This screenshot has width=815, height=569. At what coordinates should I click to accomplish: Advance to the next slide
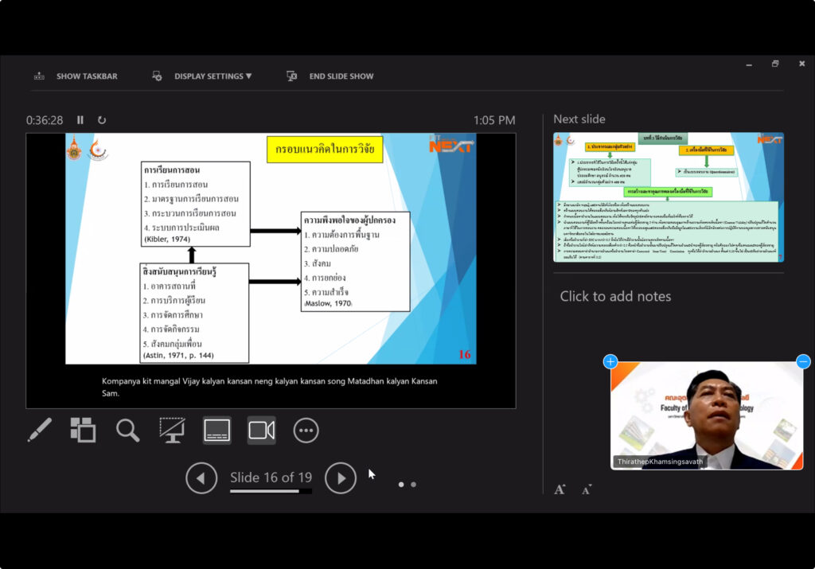(341, 478)
